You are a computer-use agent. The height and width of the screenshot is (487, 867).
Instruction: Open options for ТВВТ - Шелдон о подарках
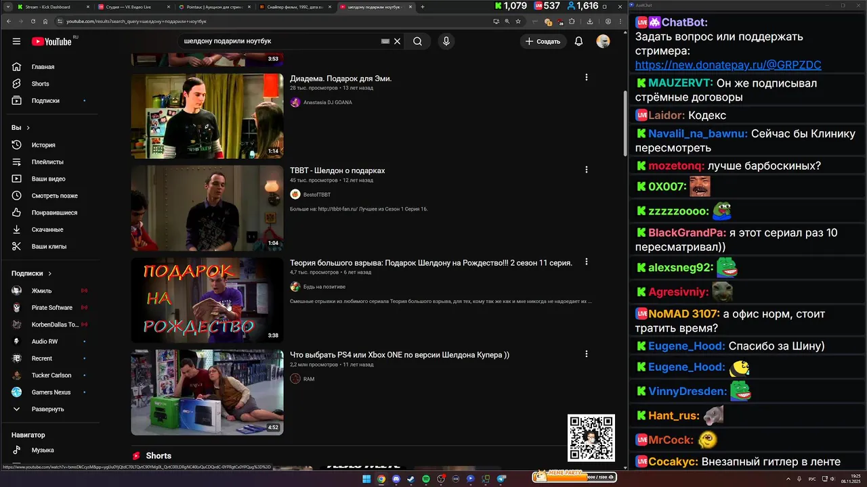point(587,170)
